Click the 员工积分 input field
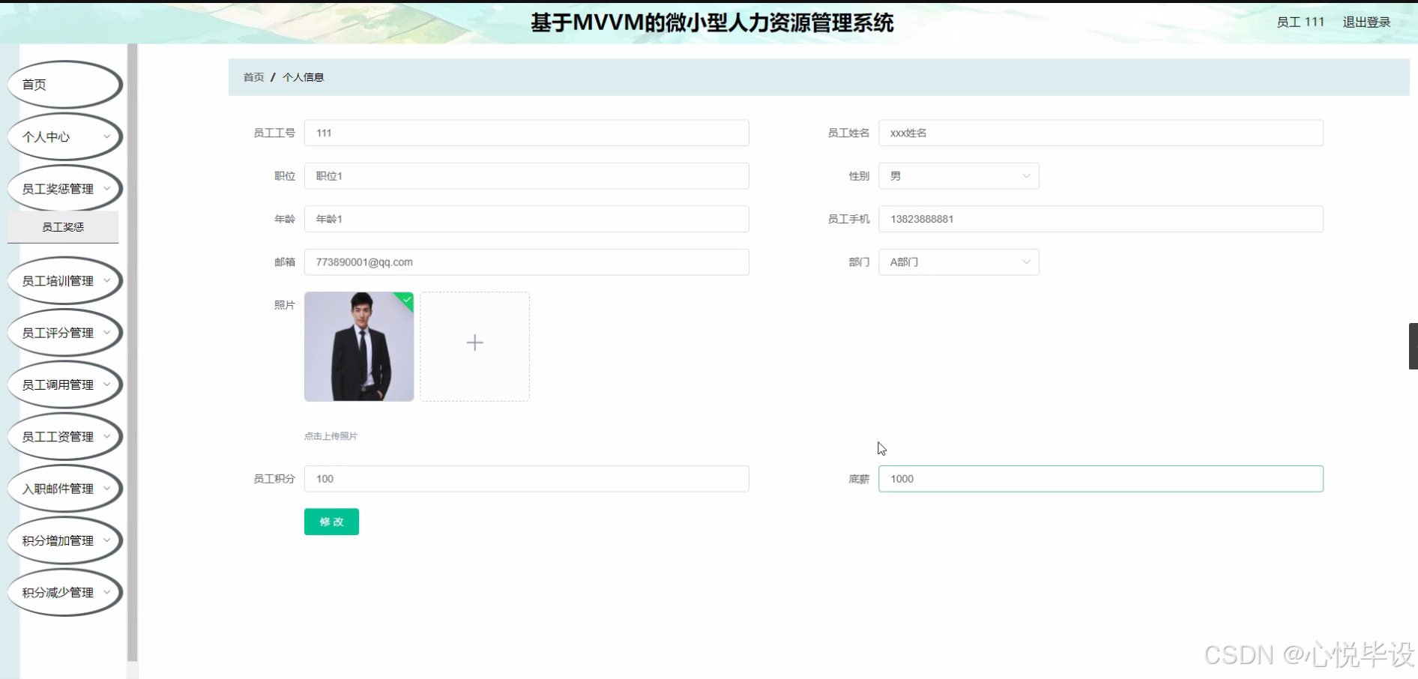The image size is (1418, 679). (x=525, y=478)
